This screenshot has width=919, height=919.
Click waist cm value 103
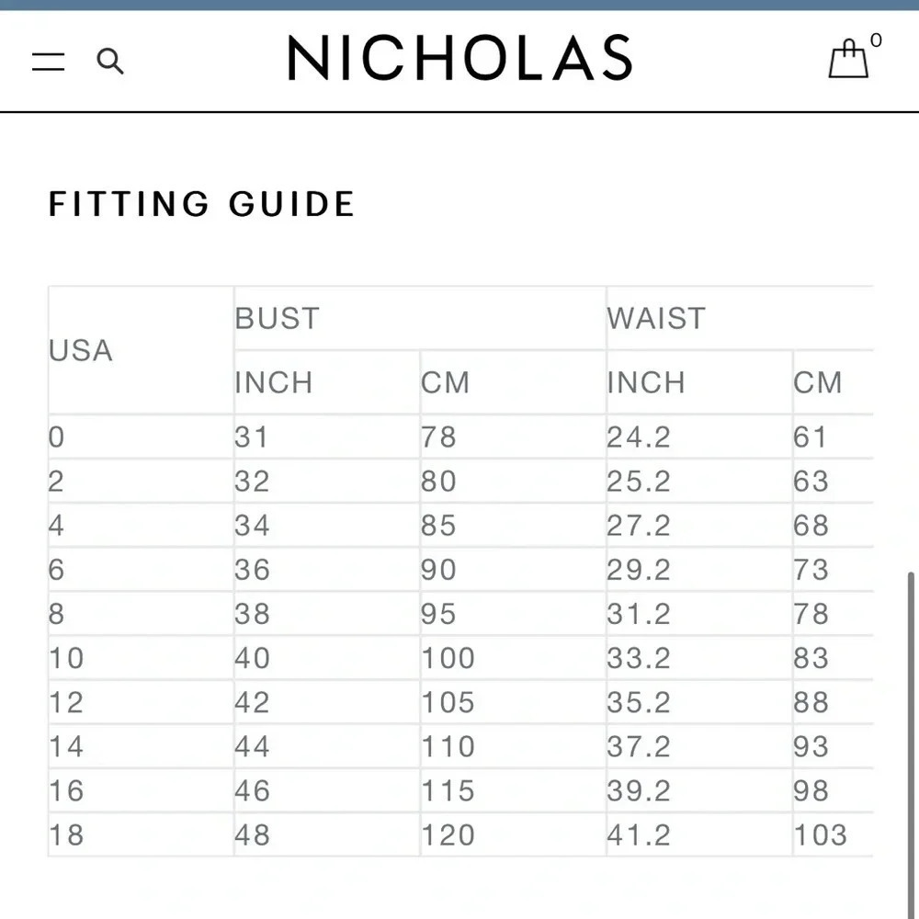click(820, 834)
